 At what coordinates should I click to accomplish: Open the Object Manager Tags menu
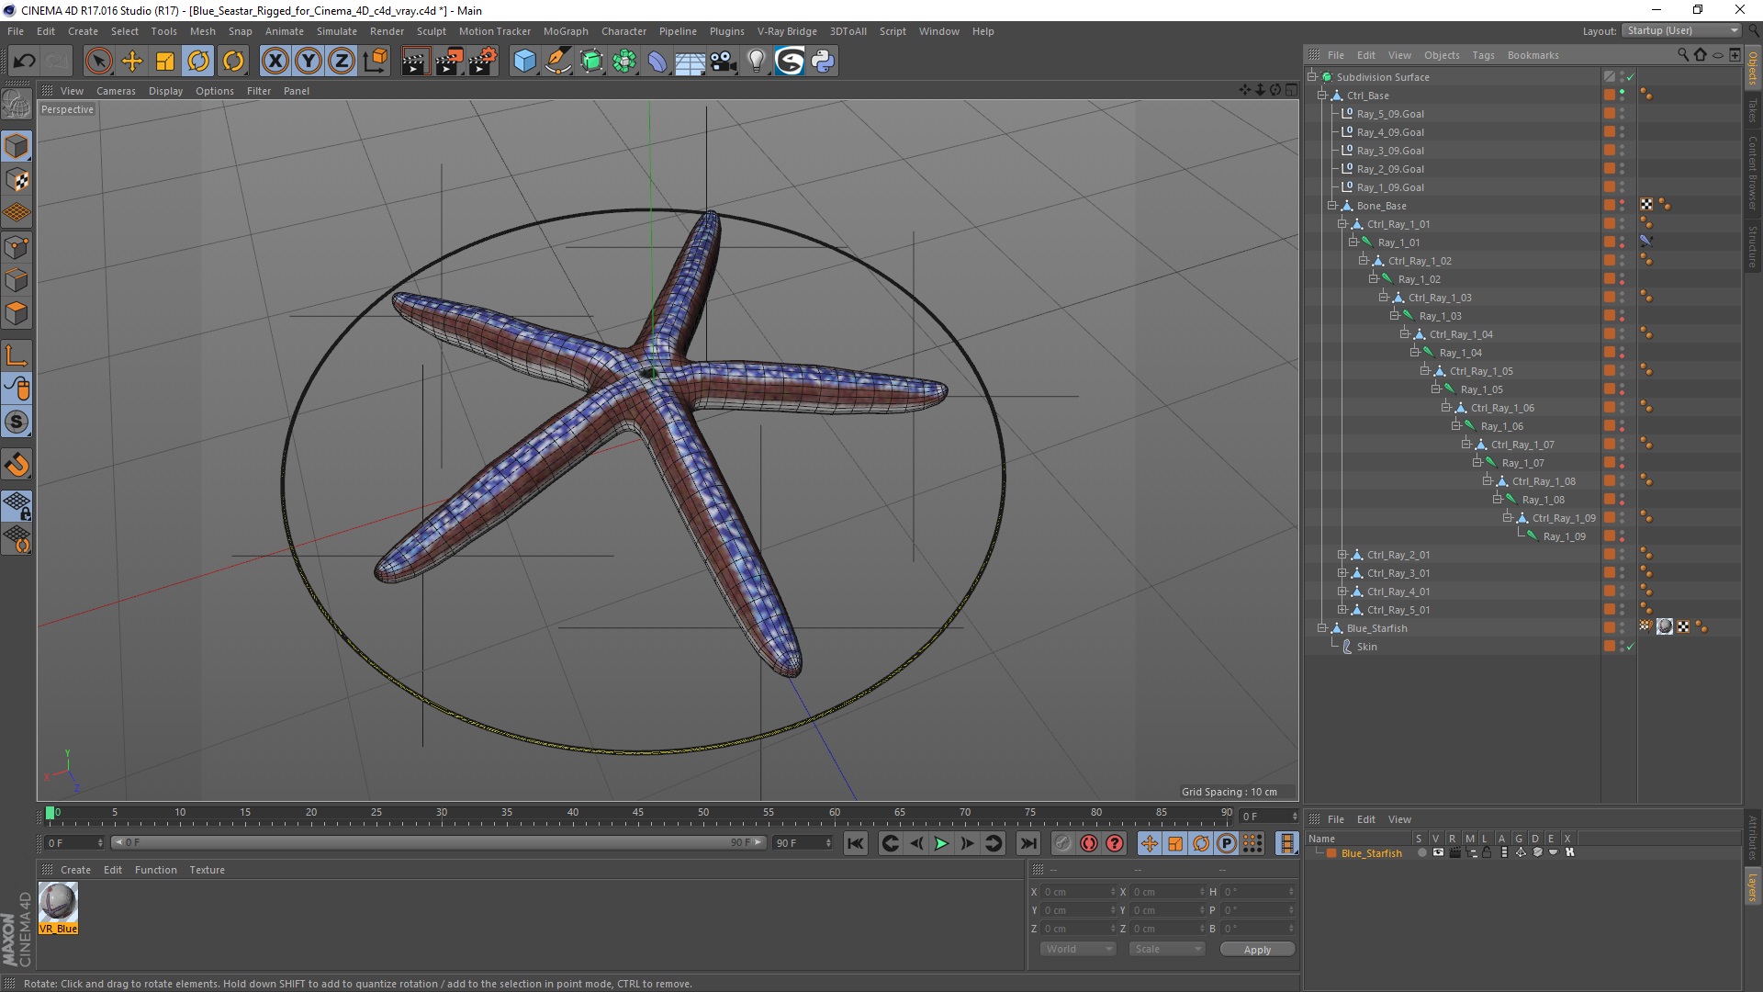(x=1483, y=55)
